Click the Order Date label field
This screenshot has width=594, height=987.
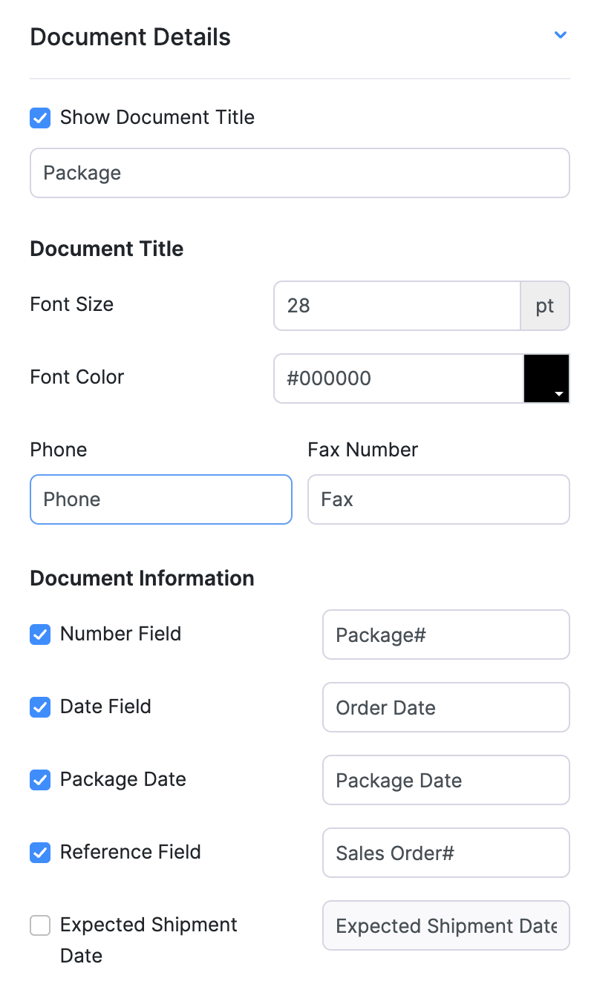(x=446, y=707)
